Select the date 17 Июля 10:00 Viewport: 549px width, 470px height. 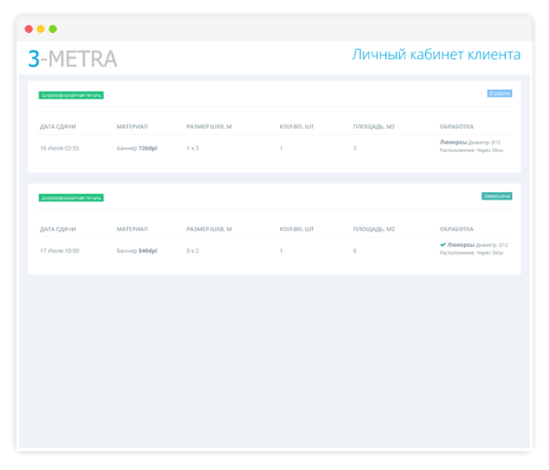tap(60, 251)
